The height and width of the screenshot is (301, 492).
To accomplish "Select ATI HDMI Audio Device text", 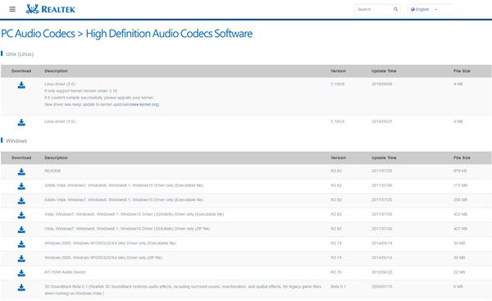I will [65, 271].
